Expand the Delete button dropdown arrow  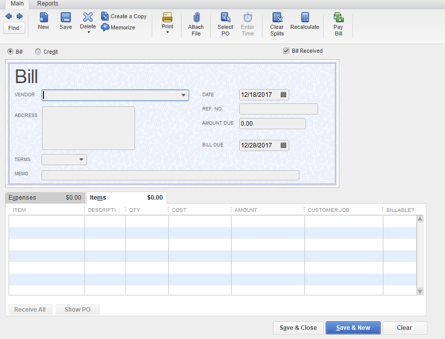point(88,32)
